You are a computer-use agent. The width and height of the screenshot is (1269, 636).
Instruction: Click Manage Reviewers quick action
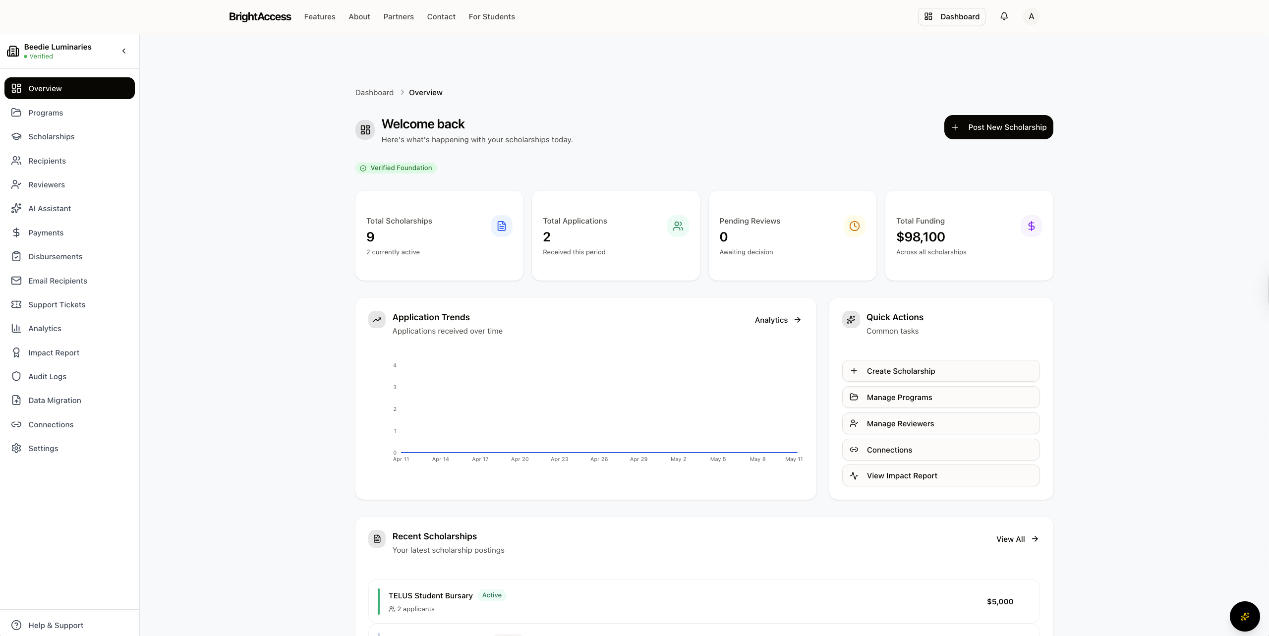point(941,423)
